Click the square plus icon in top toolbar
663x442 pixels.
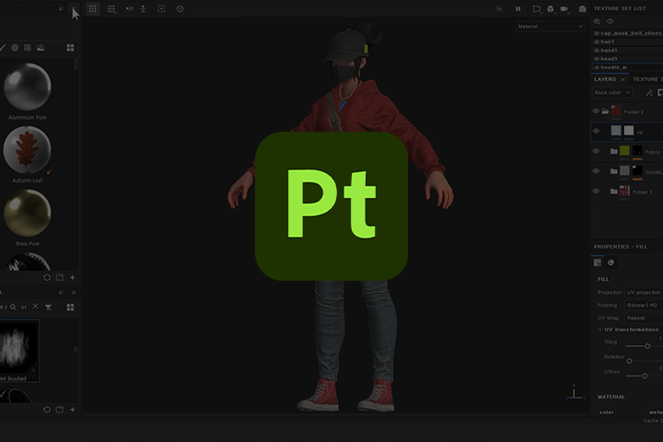161,8
